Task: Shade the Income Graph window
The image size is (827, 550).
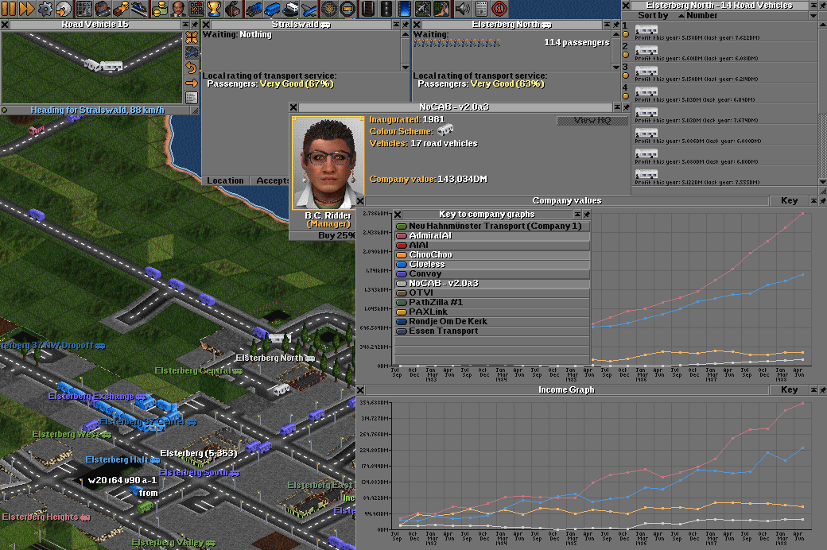Action: pos(813,390)
